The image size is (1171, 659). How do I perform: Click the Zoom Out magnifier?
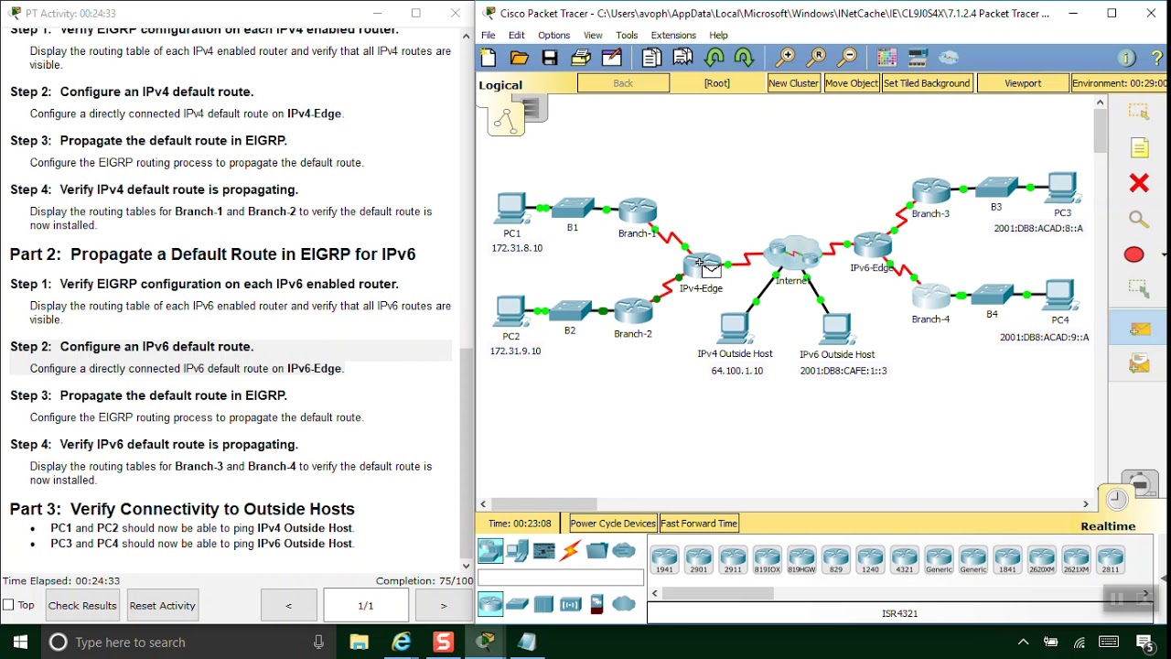pos(847,58)
